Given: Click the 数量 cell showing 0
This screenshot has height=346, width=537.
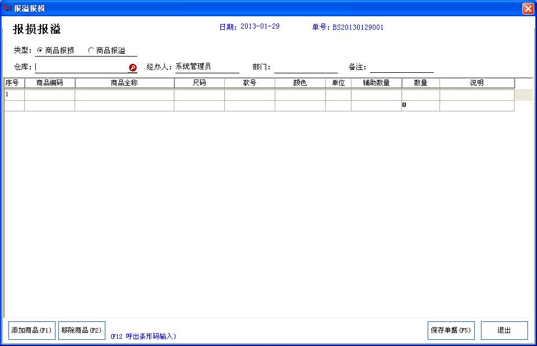Looking at the screenshot, I should (420, 104).
